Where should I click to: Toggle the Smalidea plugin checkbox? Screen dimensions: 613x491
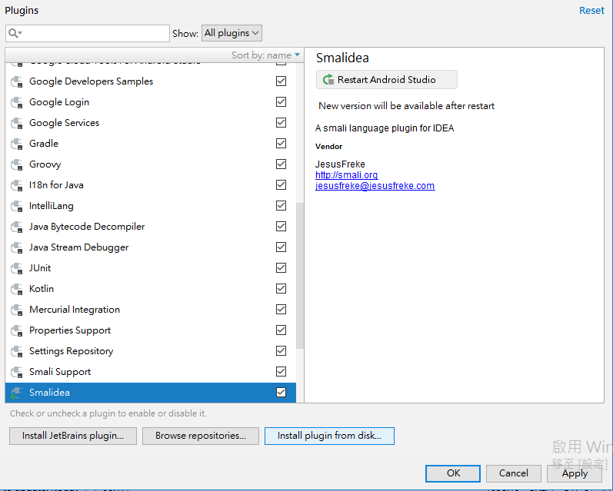point(281,392)
